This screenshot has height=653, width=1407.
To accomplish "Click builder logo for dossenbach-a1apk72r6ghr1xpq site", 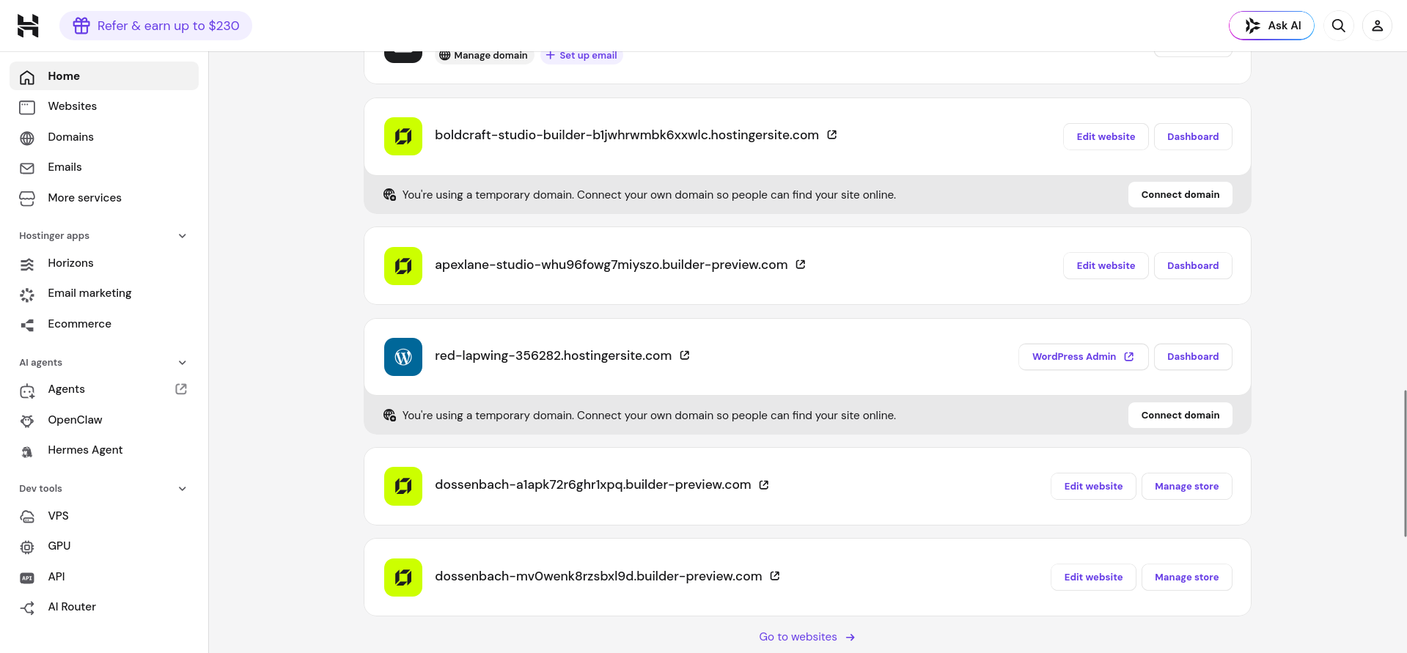I will pos(403,486).
